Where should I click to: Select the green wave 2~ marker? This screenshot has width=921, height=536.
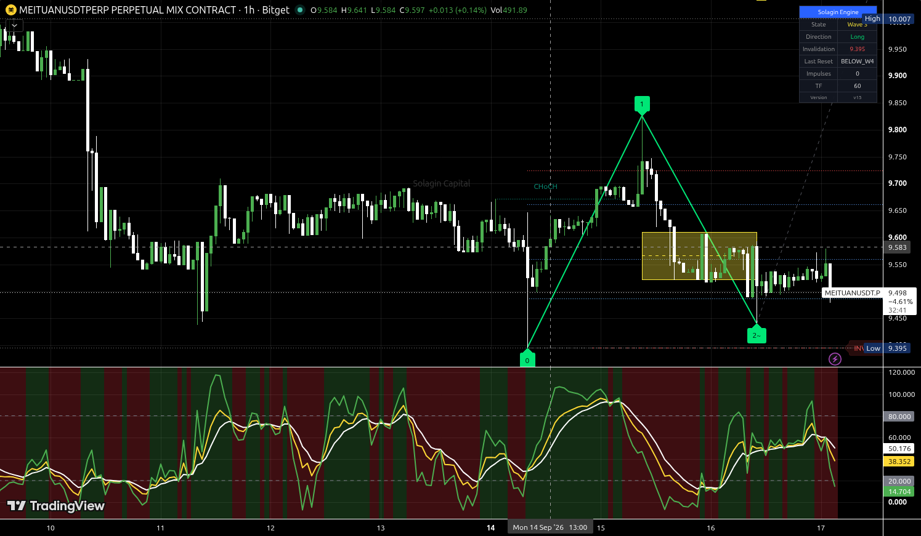click(x=757, y=334)
